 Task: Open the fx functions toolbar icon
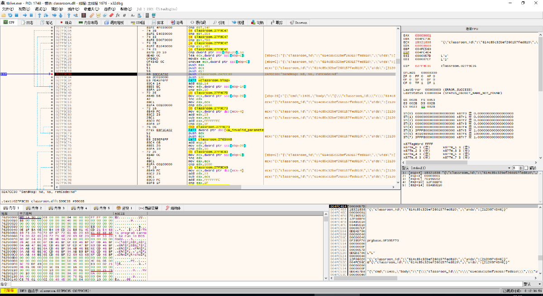118,15
